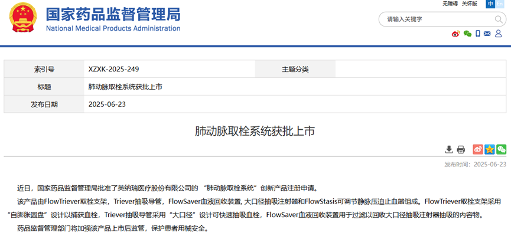Image resolution: width=511 pixels, height=236 pixels.
Task: Click the magnifier search icon
Action: point(499,19)
